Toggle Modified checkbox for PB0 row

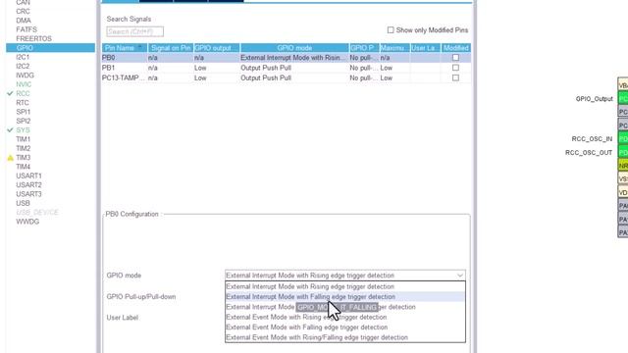pyautogui.click(x=455, y=58)
